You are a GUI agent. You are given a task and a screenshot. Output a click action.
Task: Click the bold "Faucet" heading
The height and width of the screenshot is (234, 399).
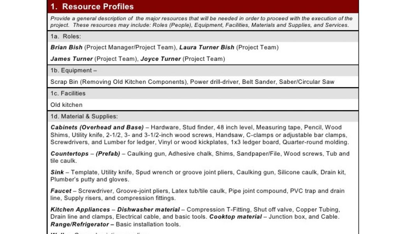[61, 191]
